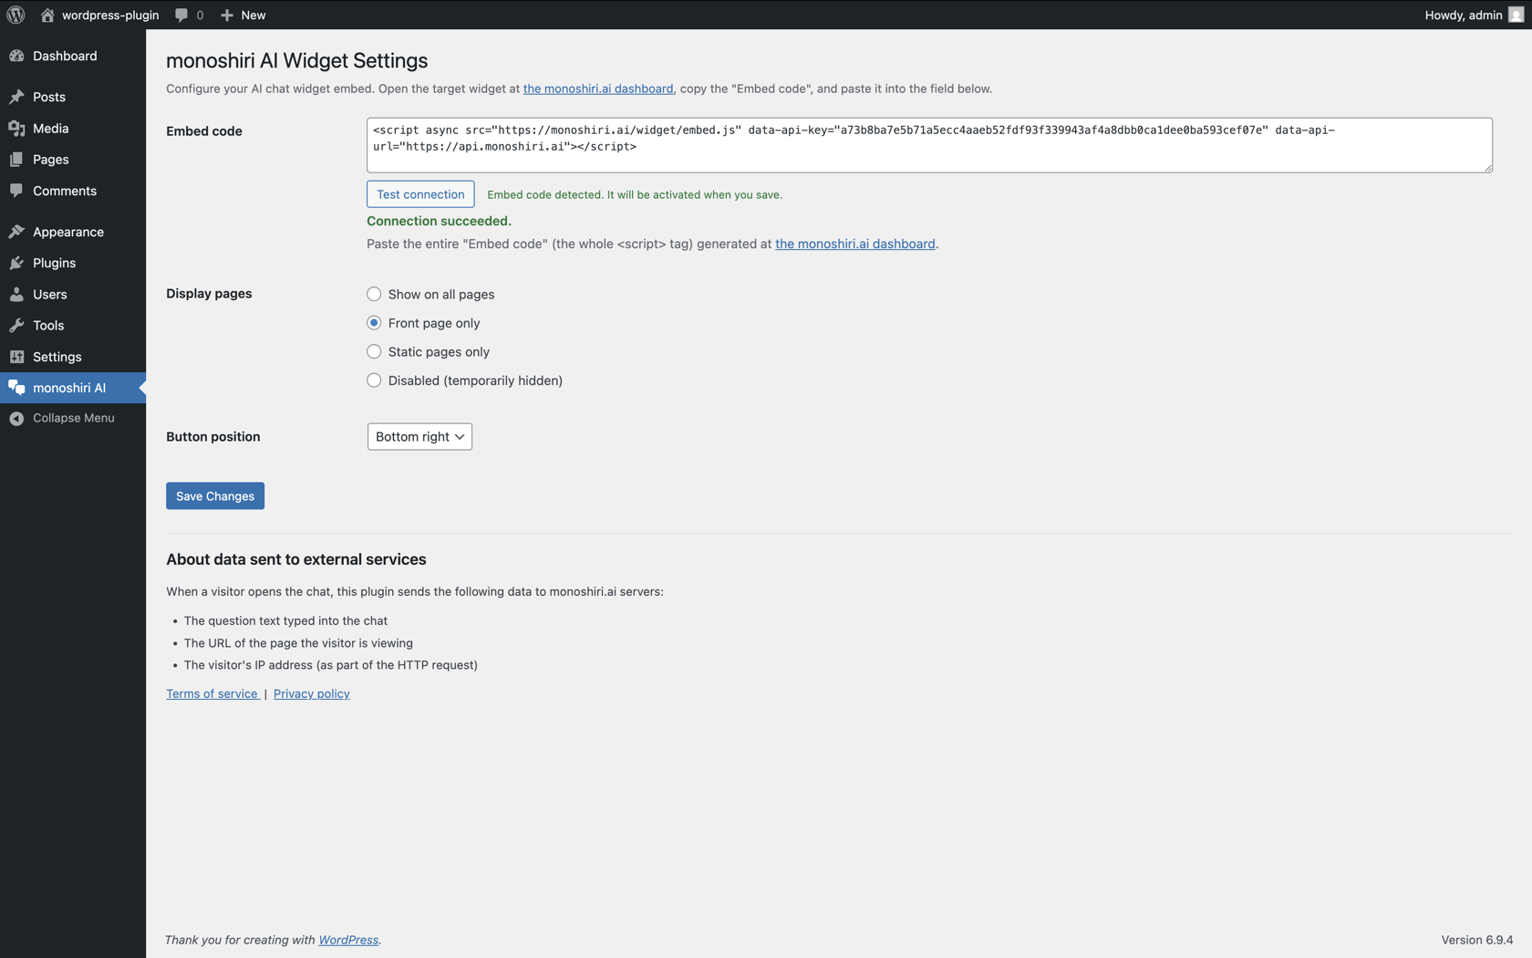Click the Embed code field label

[x=204, y=130]
